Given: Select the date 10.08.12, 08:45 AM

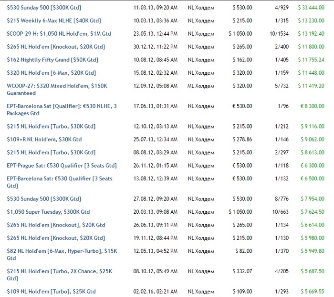Looking at the screenshot, I should pos(155,60).
